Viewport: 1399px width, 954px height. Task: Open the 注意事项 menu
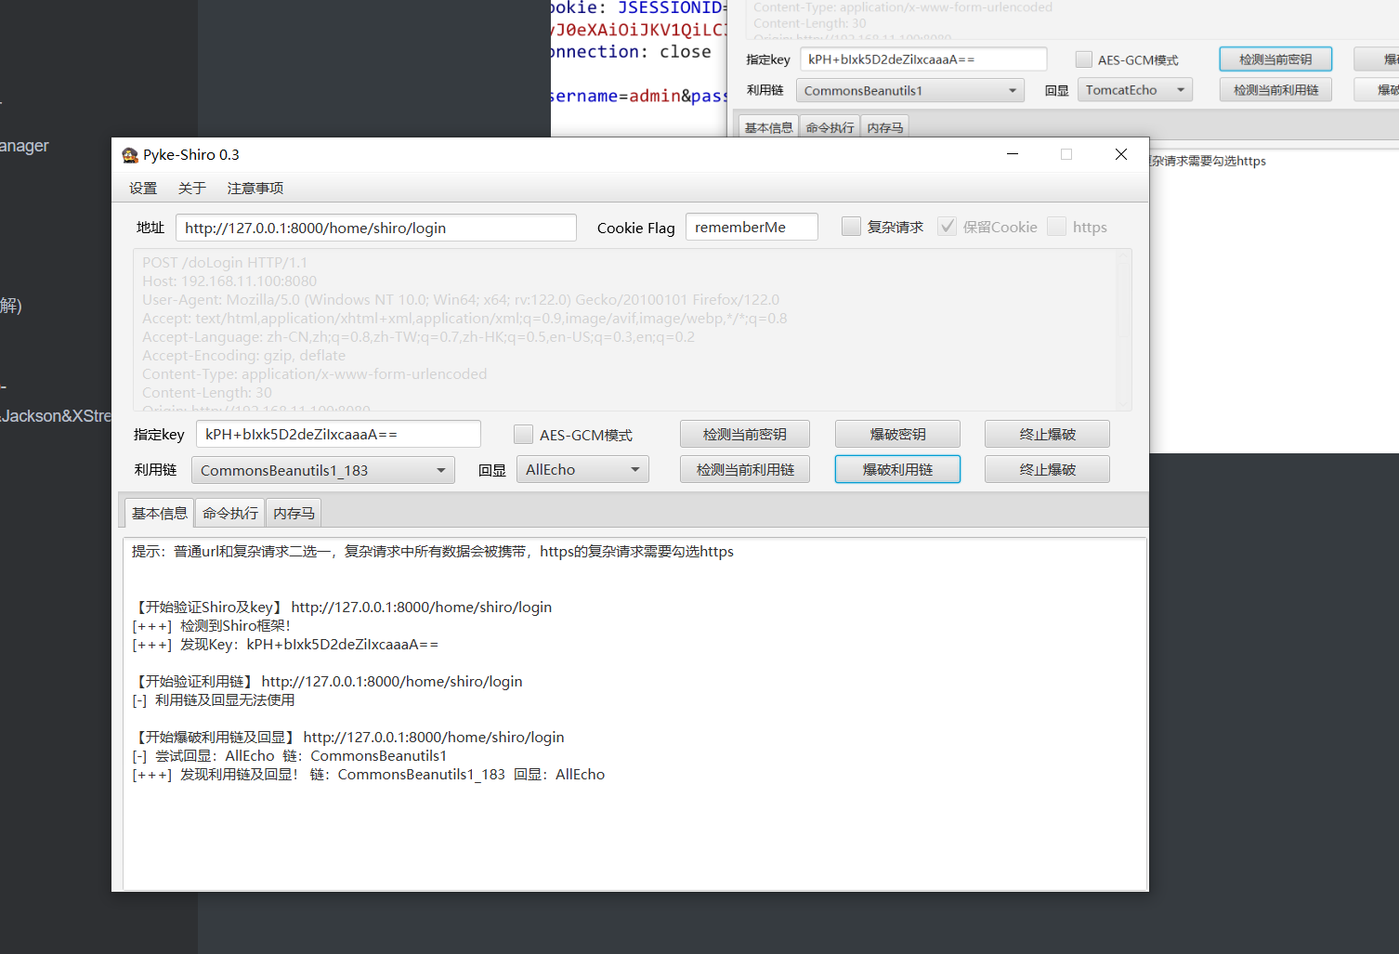pyautogui.click(x=255, y=189)
